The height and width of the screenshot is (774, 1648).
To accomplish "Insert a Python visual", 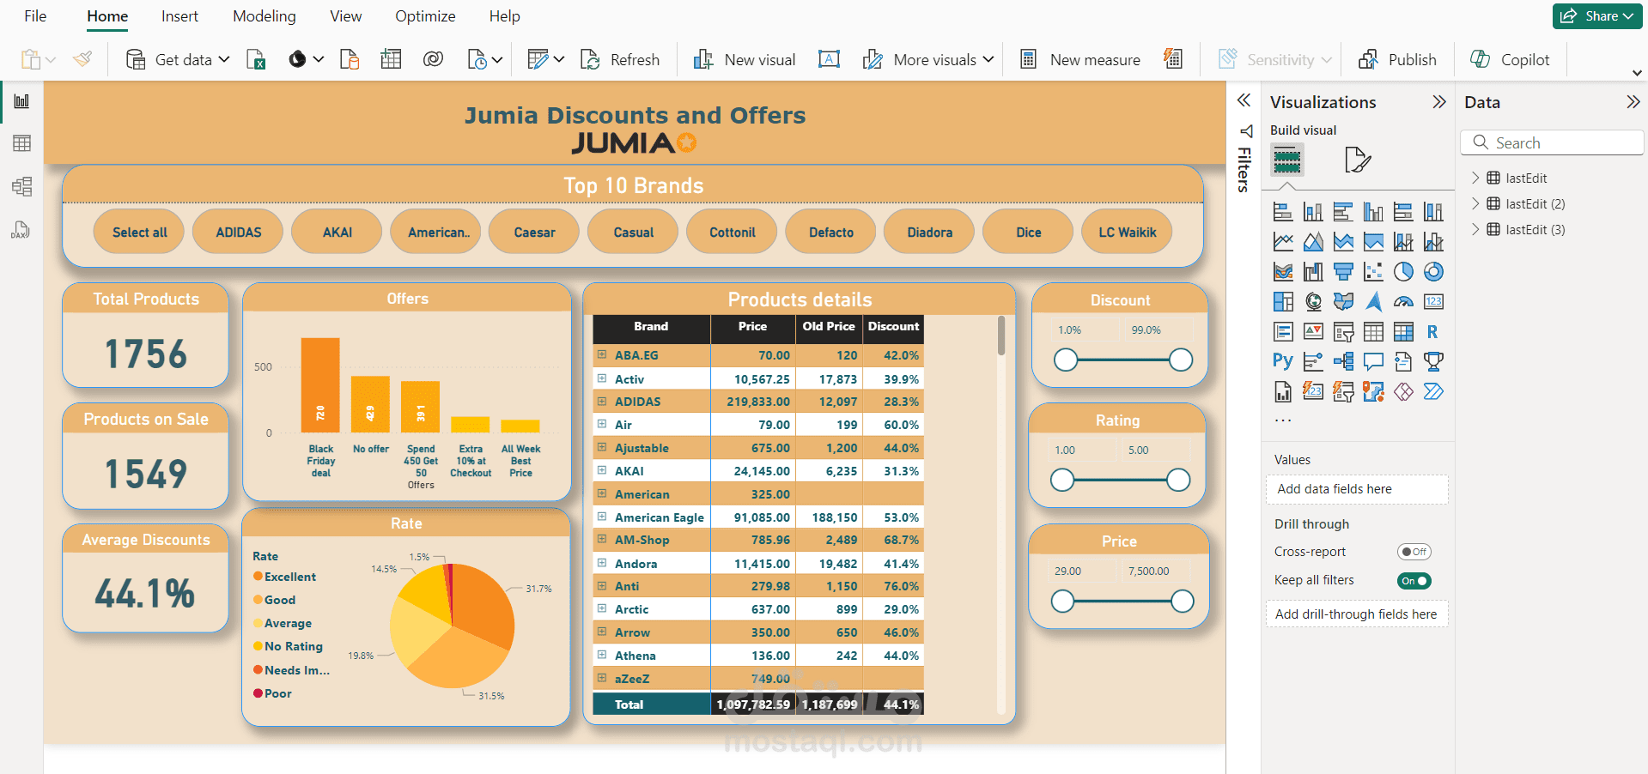I will coord(1282,360).
